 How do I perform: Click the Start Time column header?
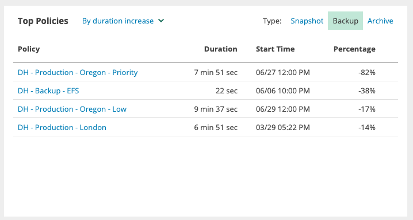(x=276, y=49)
